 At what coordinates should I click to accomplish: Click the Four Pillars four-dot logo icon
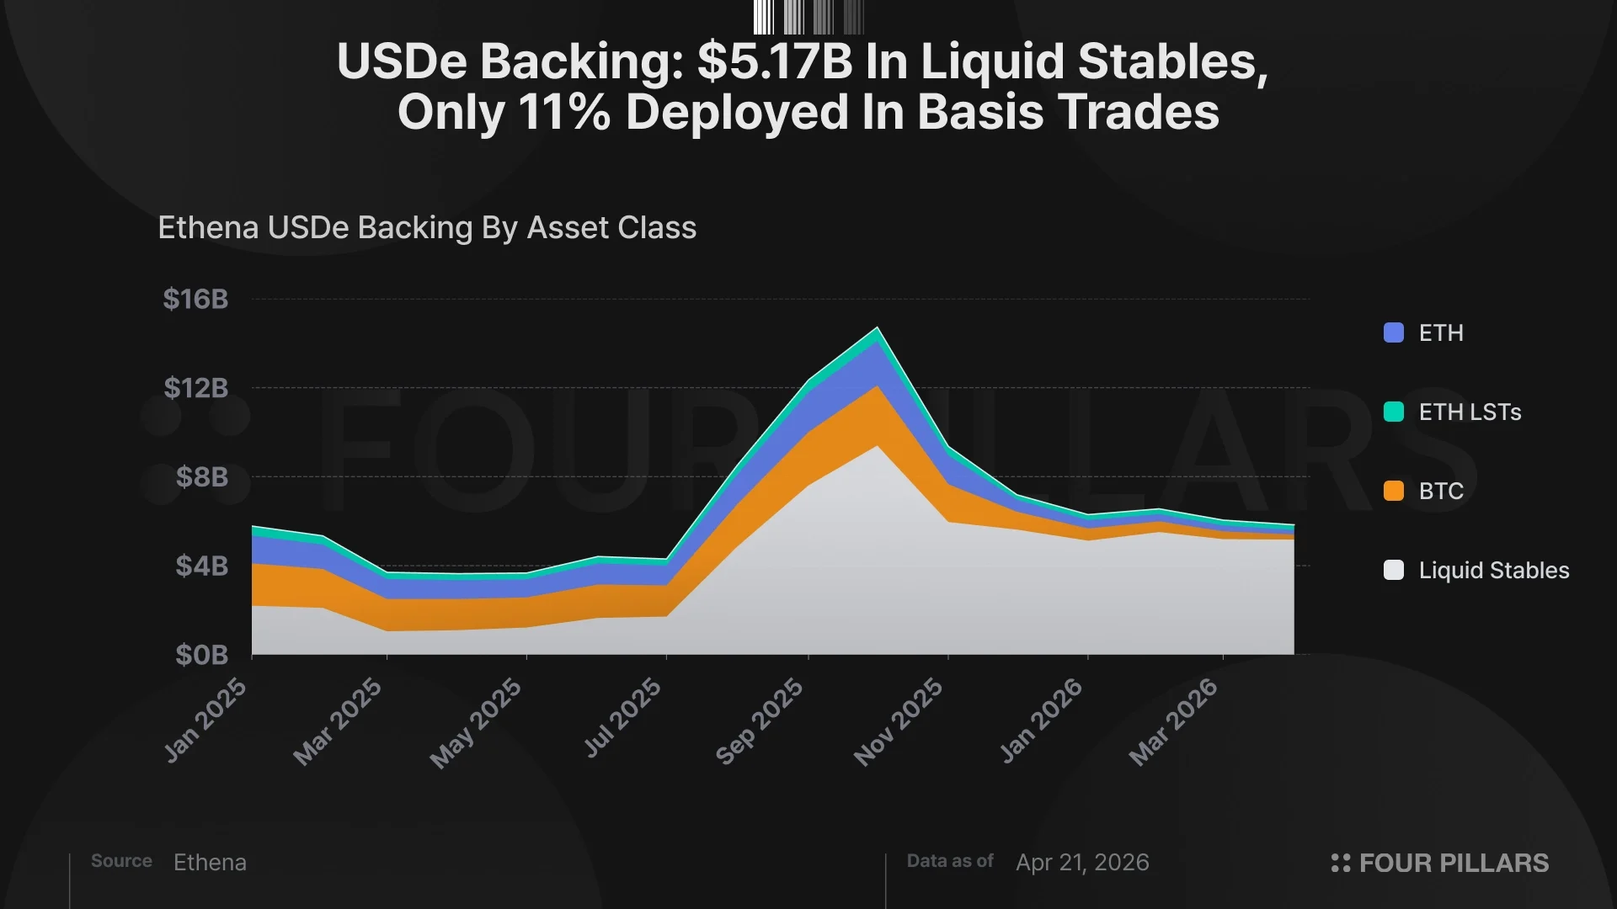(1340, 863)
